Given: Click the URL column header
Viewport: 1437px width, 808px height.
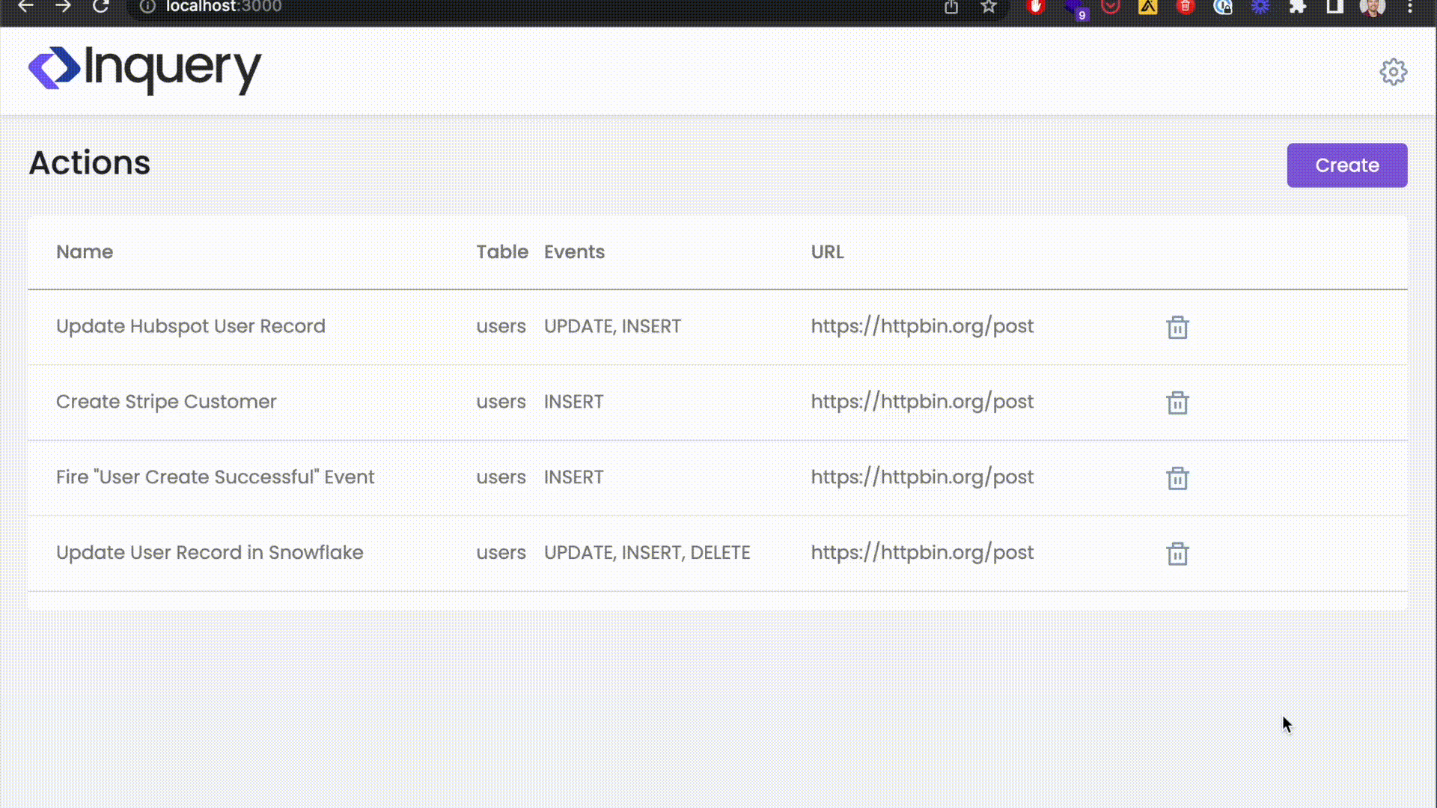Looking at the screenshot, I should [x=827, y=252].
